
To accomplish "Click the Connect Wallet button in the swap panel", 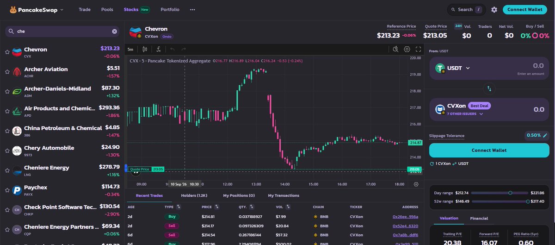I will 489,150.
